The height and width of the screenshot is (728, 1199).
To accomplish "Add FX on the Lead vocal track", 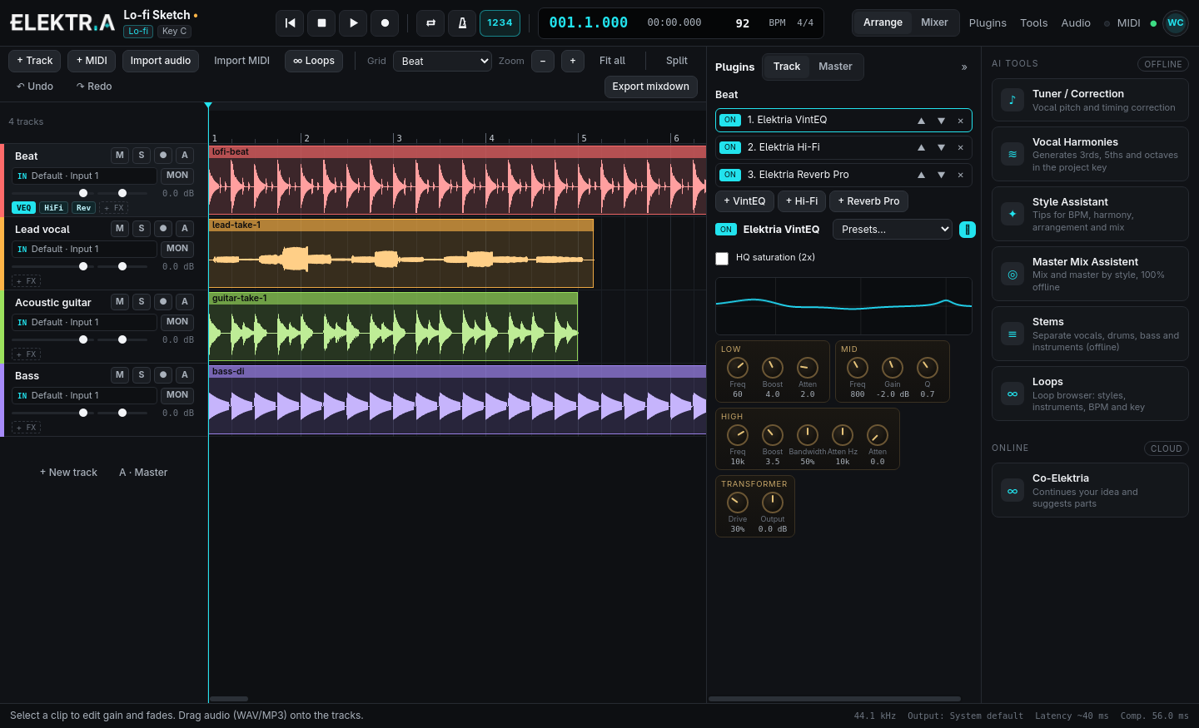I will click(26, 281).
